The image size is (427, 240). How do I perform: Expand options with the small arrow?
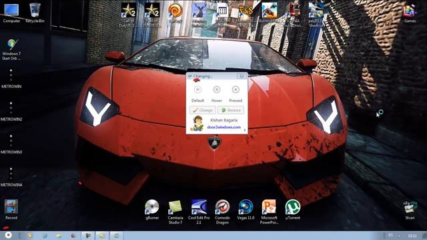(245, 131)
